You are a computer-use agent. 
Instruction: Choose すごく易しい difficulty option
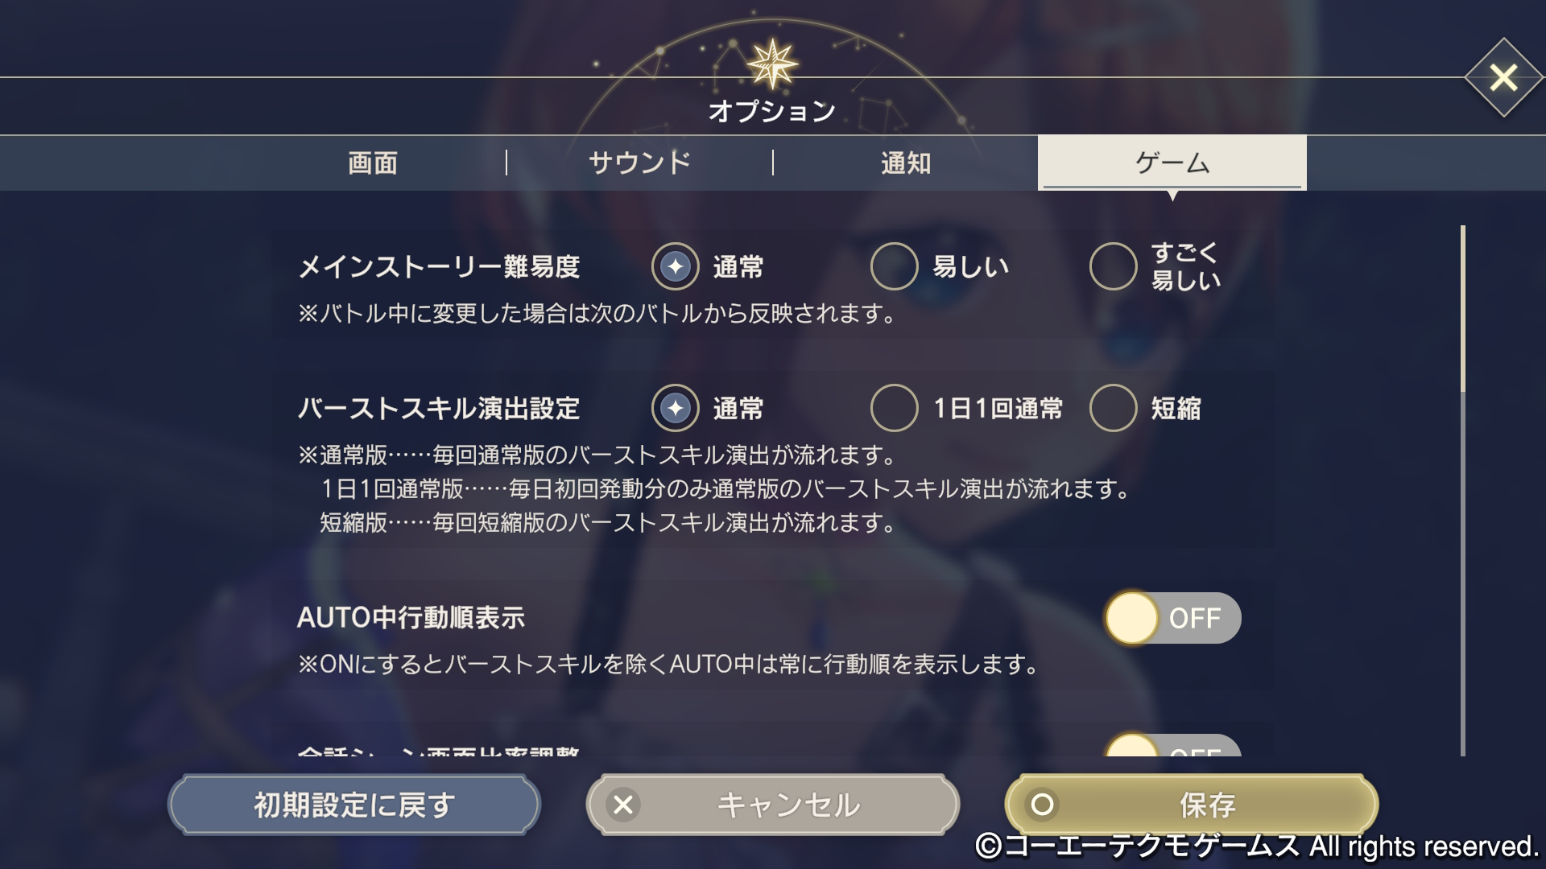pos(1114,266)
